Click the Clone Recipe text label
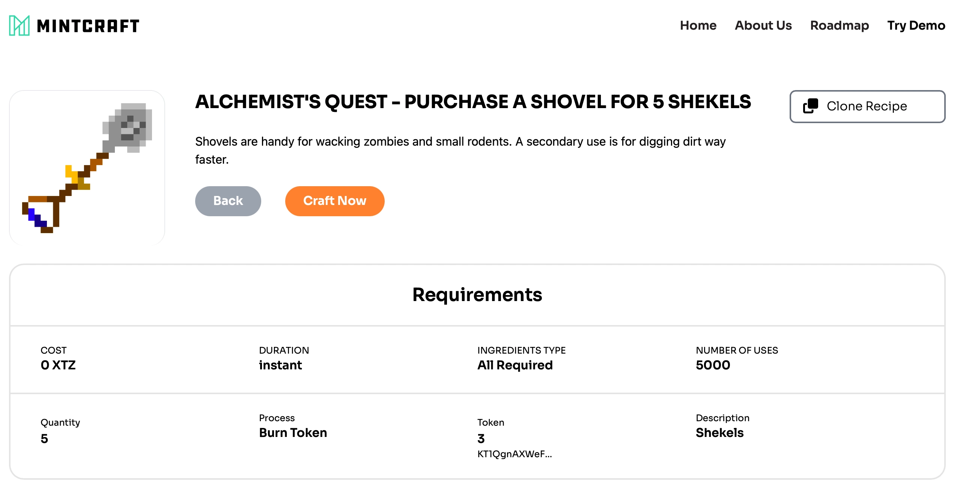Viewport: 954px width, 494px height. pyautogui.click(x=867, y=106)
